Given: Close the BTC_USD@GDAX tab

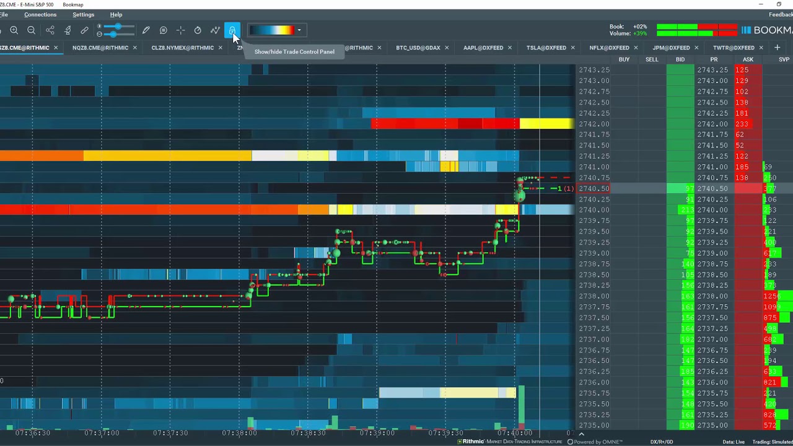Looking at the screenshot, I should (447, 48).
